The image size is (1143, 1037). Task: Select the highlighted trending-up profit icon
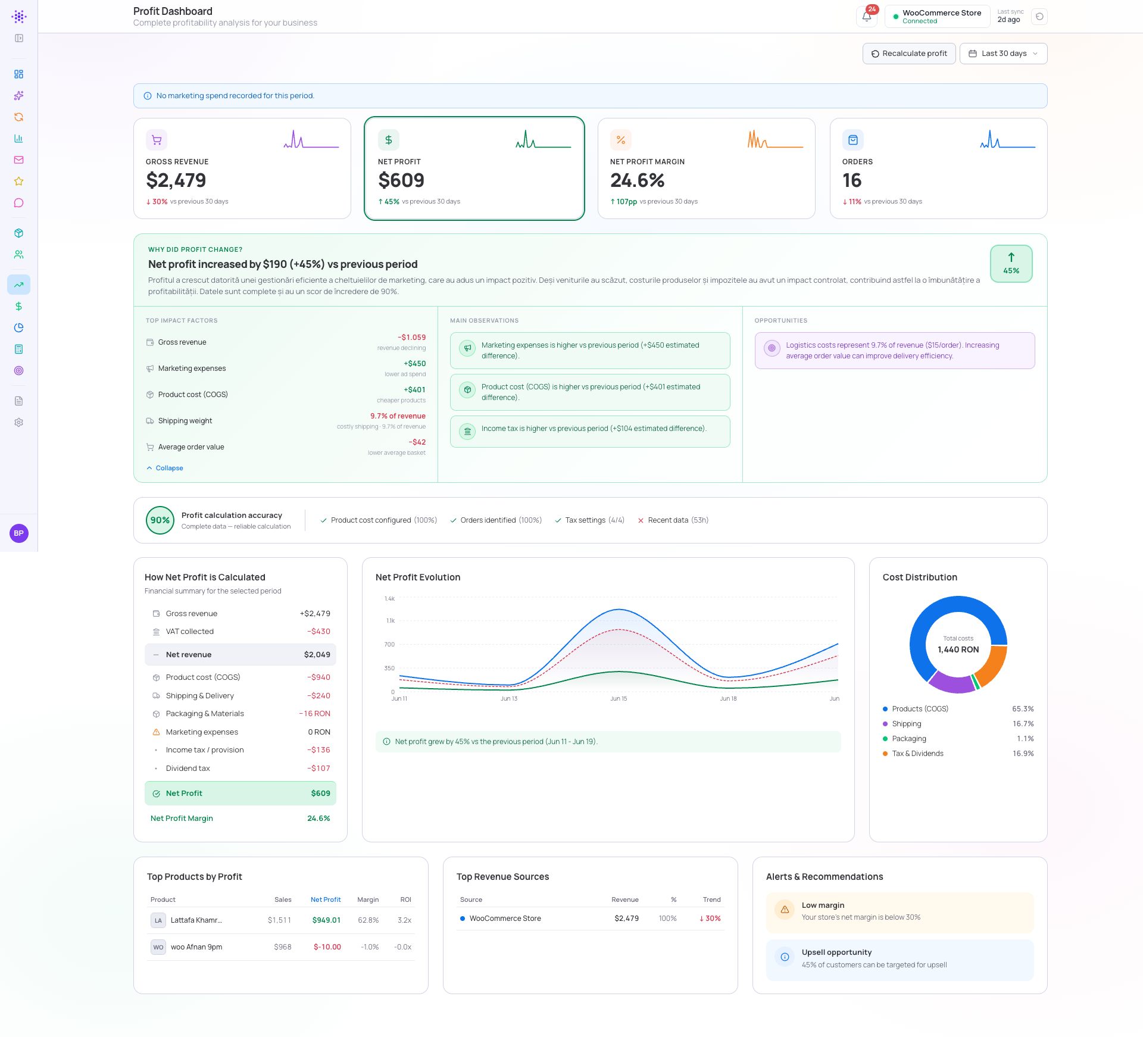[x=19, y=285]
